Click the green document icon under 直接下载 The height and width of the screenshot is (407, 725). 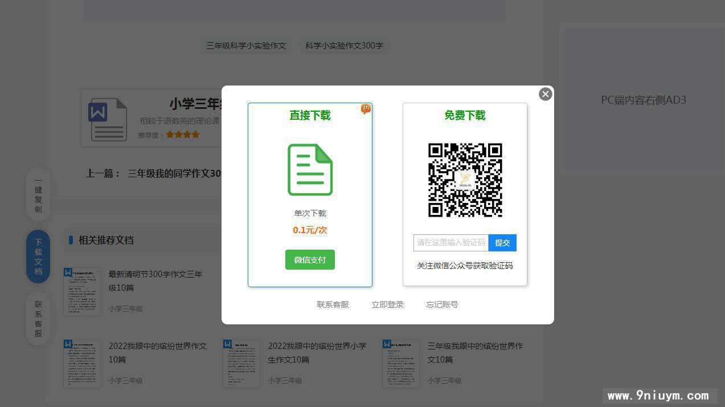[310, 169]
